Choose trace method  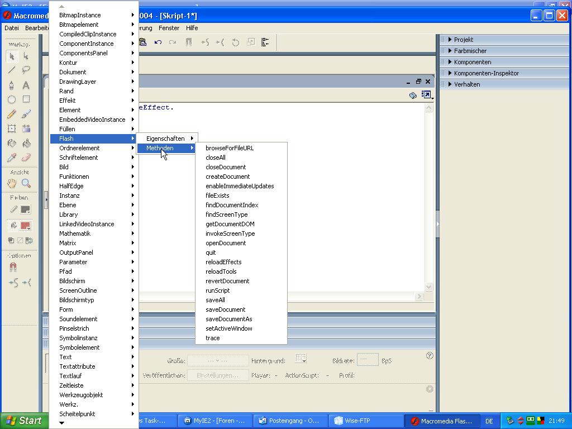[241, 338]
